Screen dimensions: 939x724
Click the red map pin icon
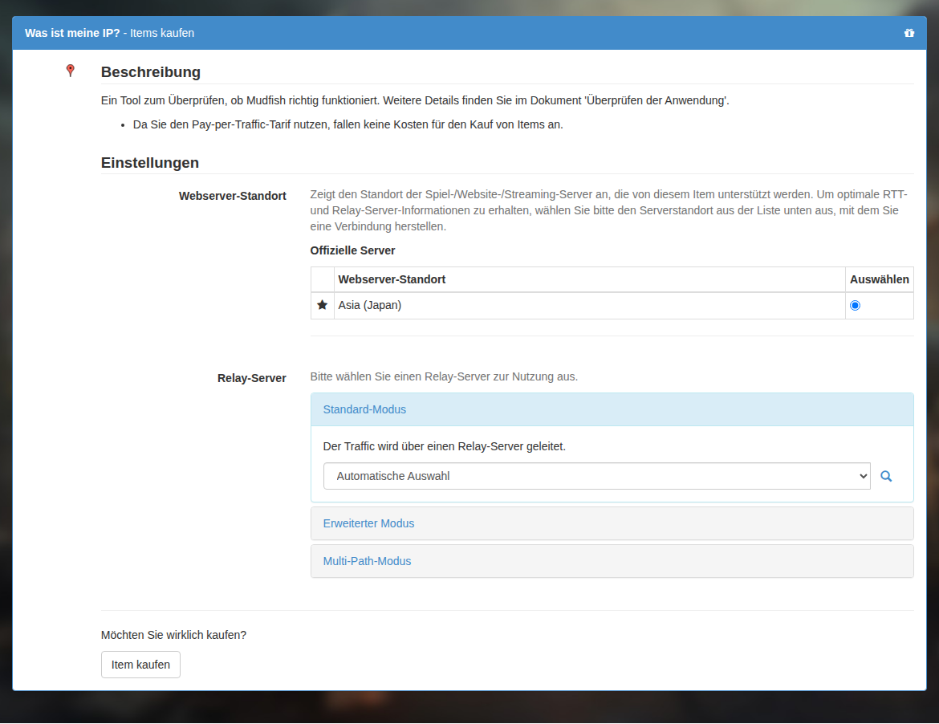coord(70,71)
